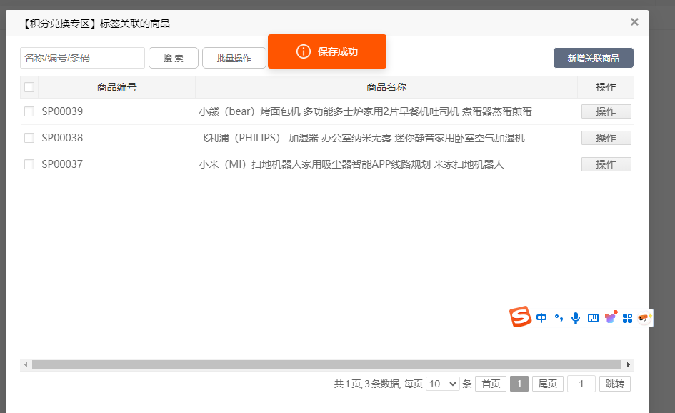Toggle the select-all checkbox in table header
Image resolution: width=675 pixels, height=413 pixels.
pos(29,86)
